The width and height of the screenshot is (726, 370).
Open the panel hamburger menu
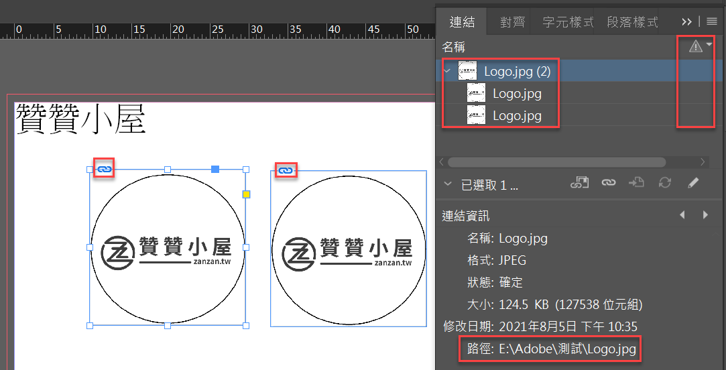click(712, 21)
